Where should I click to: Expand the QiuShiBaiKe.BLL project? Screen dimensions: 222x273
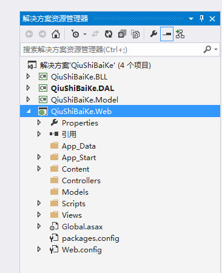pos(28,76)
